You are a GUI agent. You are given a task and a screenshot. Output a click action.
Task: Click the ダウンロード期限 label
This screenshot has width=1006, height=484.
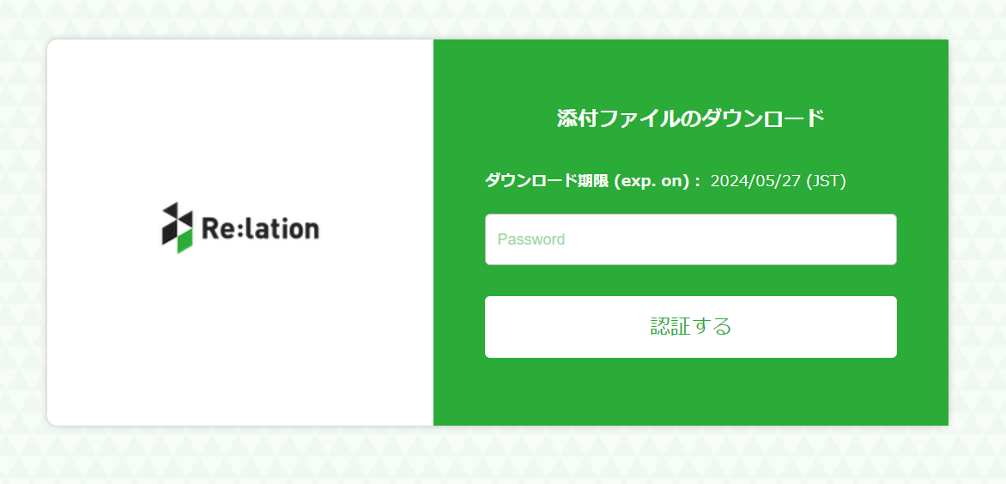(x=547, y=181)
